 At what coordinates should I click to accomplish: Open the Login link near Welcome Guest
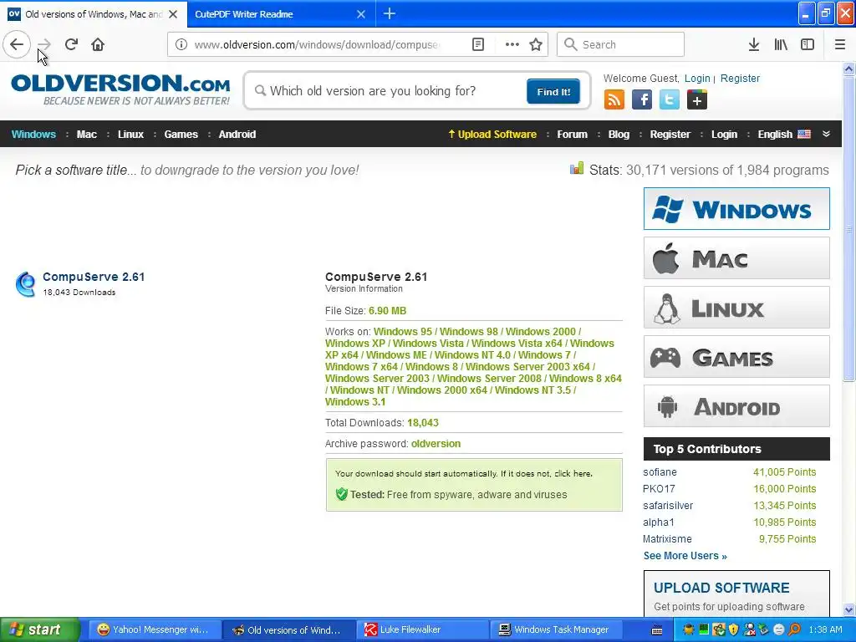(x=697, y=78)
